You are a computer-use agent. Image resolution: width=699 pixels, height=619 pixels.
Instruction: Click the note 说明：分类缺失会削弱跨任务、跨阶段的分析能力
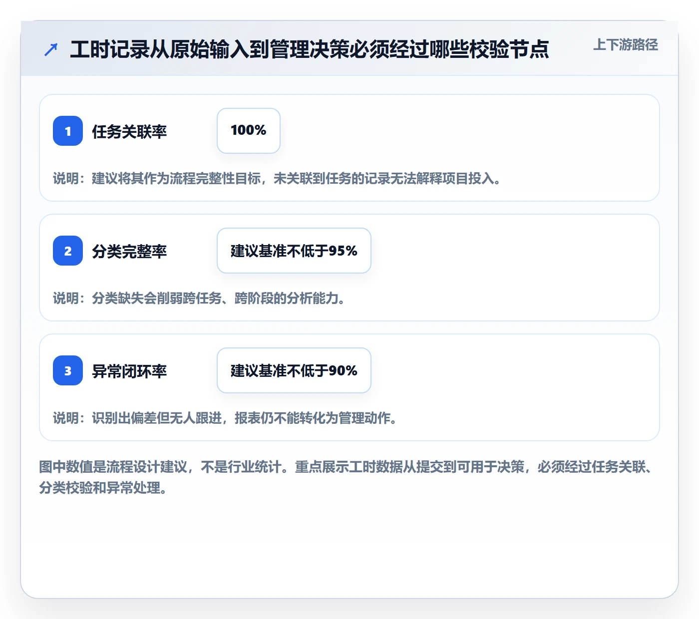pyautogui.click(x=199, y=298)
